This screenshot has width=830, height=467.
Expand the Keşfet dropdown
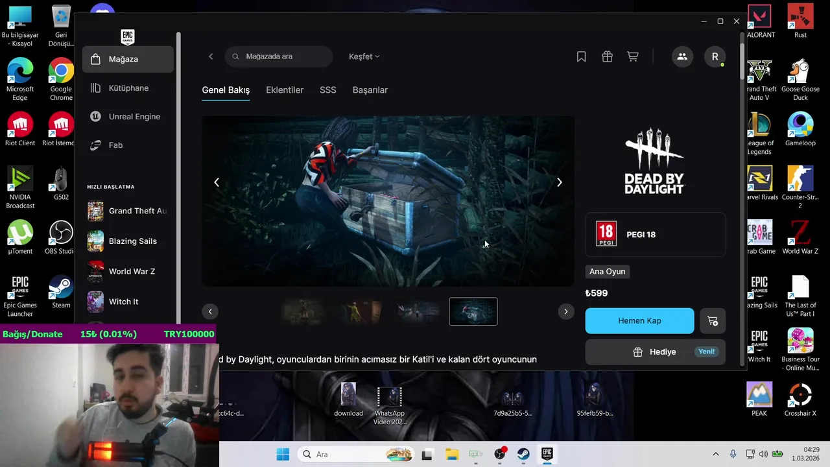(364, 56)
